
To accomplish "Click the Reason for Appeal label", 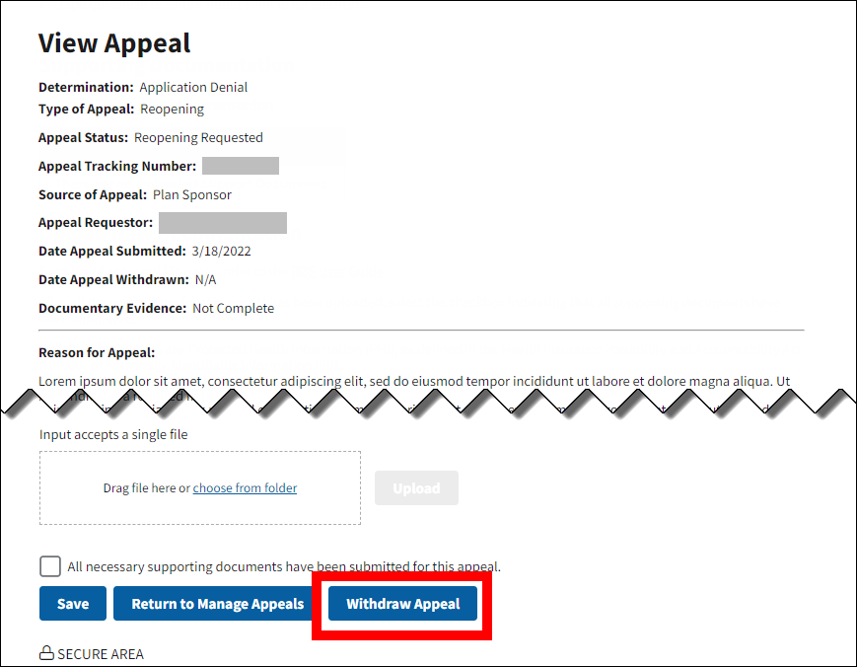I will pos(97,353).
